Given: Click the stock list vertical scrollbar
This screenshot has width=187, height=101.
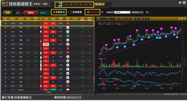Looking at the screenshot, I should 94,79.
